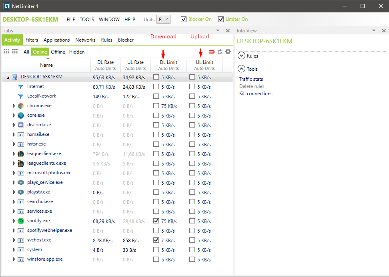389x277 pixels.
Task: Click the LocalNetwork filter funnel icon
Action: pos(21,96)
